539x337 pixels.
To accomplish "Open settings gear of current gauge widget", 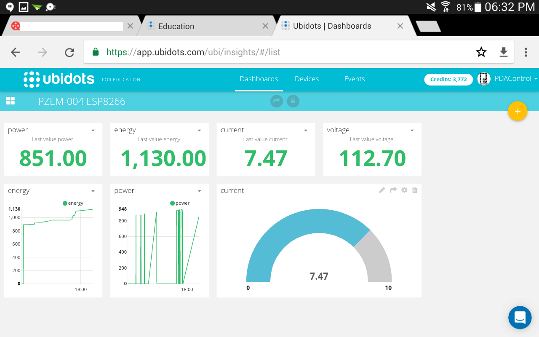I will point(404,190).
